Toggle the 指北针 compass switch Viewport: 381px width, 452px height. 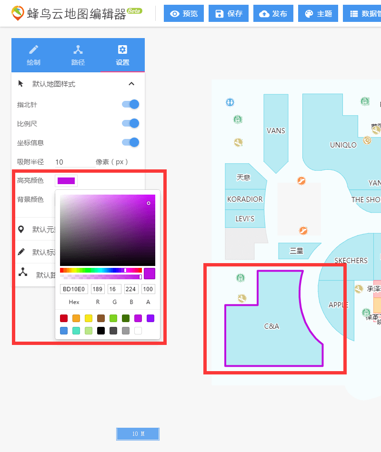[130, 104]
